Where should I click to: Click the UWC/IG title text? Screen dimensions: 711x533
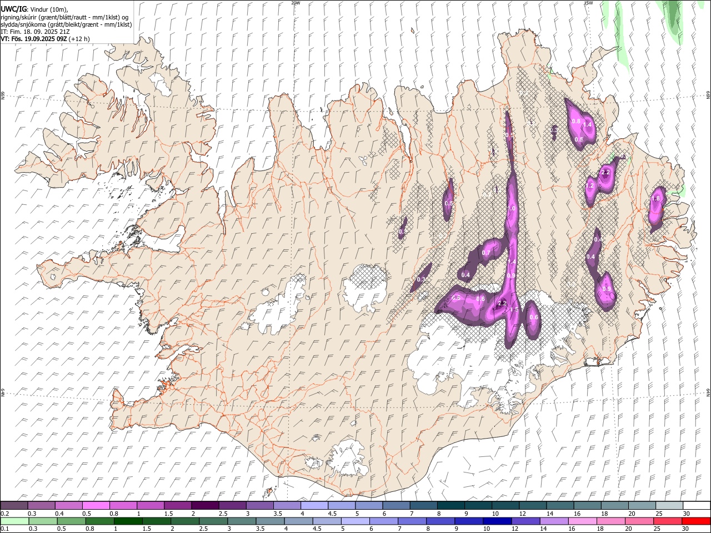[x=13, y=8]
